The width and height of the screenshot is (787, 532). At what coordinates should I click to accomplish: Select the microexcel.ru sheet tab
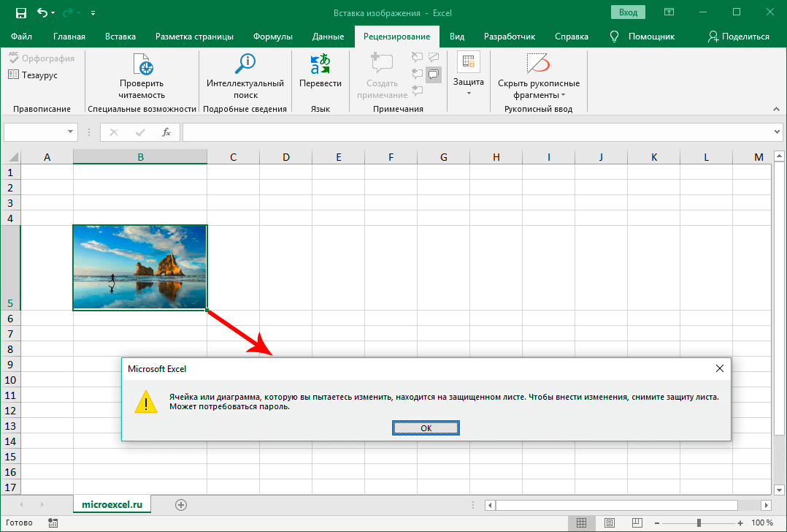(x=112, y=504)
